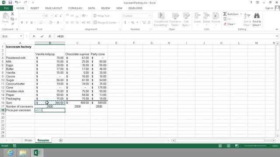Open the Name Box dropdown arrow
The height and width of the screenshot is (157, 280).
[x=21, y=36]
